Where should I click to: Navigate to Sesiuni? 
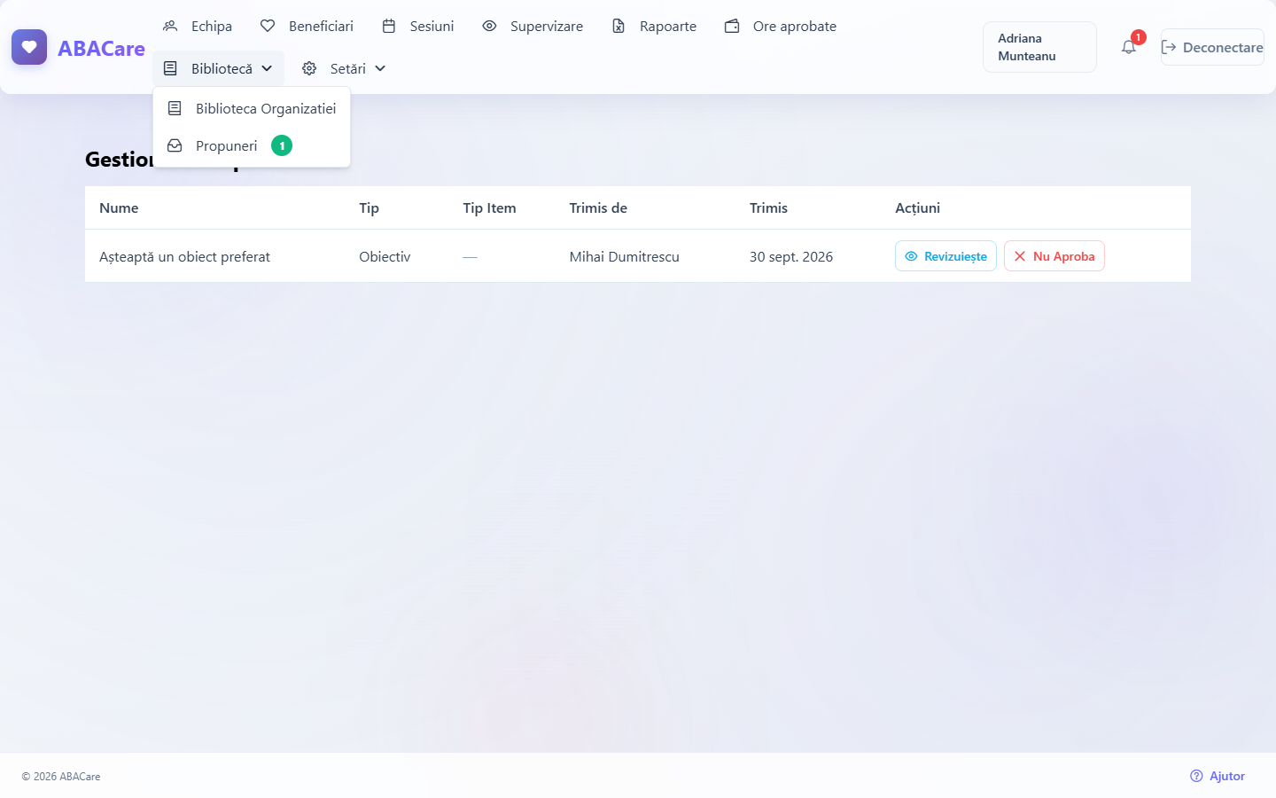click(x=417, y=26)
